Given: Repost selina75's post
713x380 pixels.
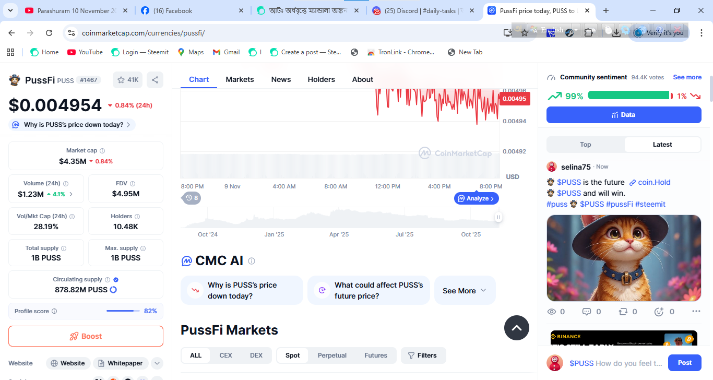Looking at the screenshot, I should coord(623,312).
